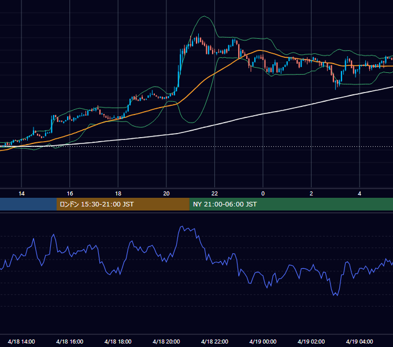Screen dimensions: 393x347
Task: Click the 4 hour label on chart axis
Action: pyautogui.click(x=359, y=194)
